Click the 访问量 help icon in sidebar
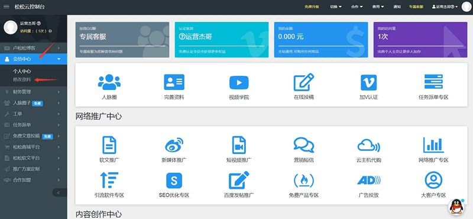The width and height of the screenshot is (473, 219). pyautogui.click(x=50, y=31)
